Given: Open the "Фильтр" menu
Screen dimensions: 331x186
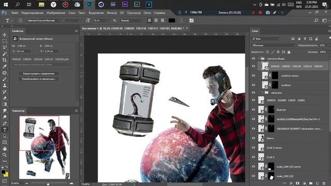Looking at the screenshot, I should tap(112, 13).
